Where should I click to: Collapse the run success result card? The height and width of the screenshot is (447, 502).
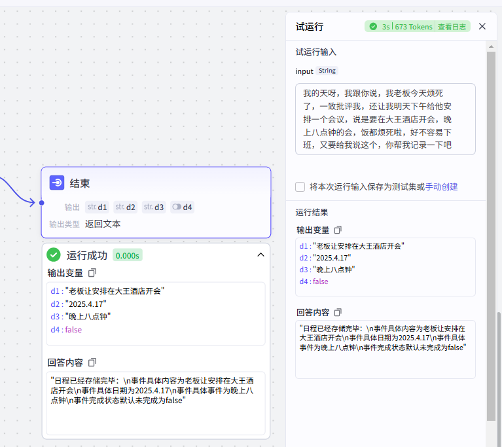(260, 255)
